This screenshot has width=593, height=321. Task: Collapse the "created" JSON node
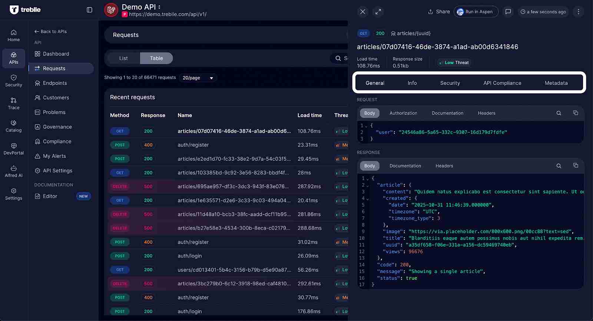pos(368,199)
